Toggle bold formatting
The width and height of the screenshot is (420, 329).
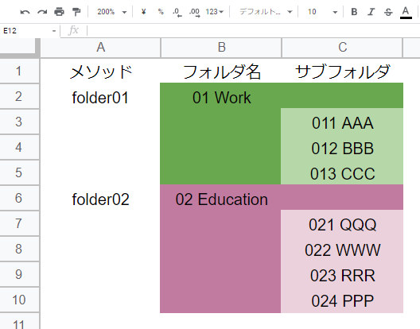tap(354, 12)
